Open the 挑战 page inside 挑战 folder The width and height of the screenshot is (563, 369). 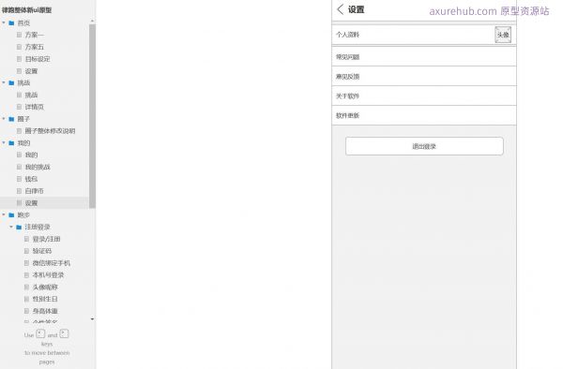[x=31, y=95]
